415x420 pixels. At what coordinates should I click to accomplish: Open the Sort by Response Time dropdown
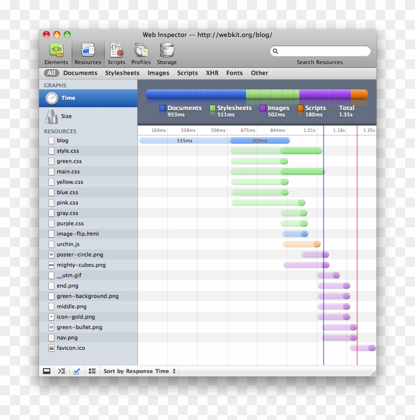[139, 371]
